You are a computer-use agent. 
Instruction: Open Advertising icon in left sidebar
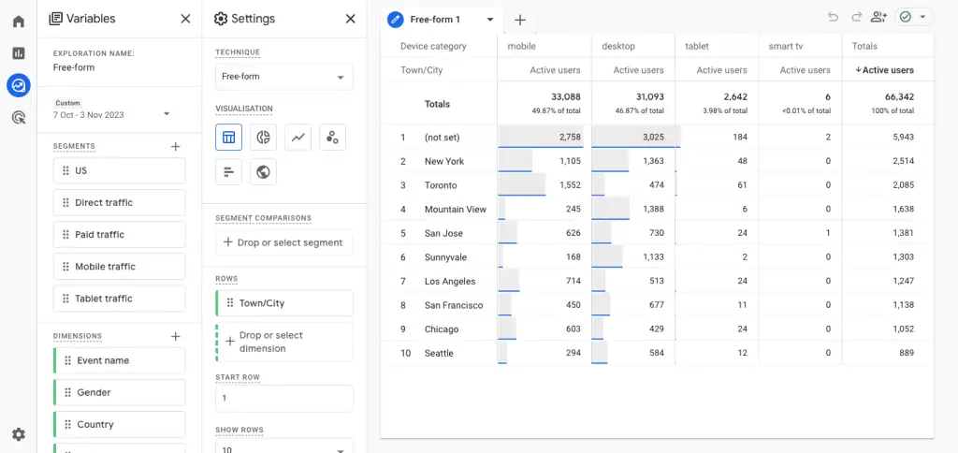point(18,118)
